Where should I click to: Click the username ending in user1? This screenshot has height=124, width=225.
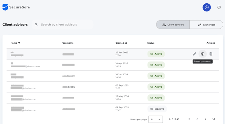69,76
